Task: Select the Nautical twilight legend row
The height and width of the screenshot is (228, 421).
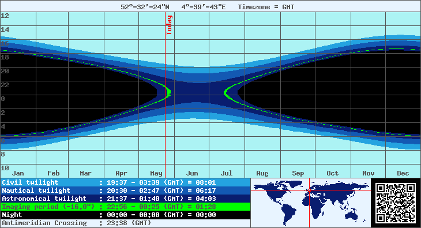Action: [x=125, y=190]
